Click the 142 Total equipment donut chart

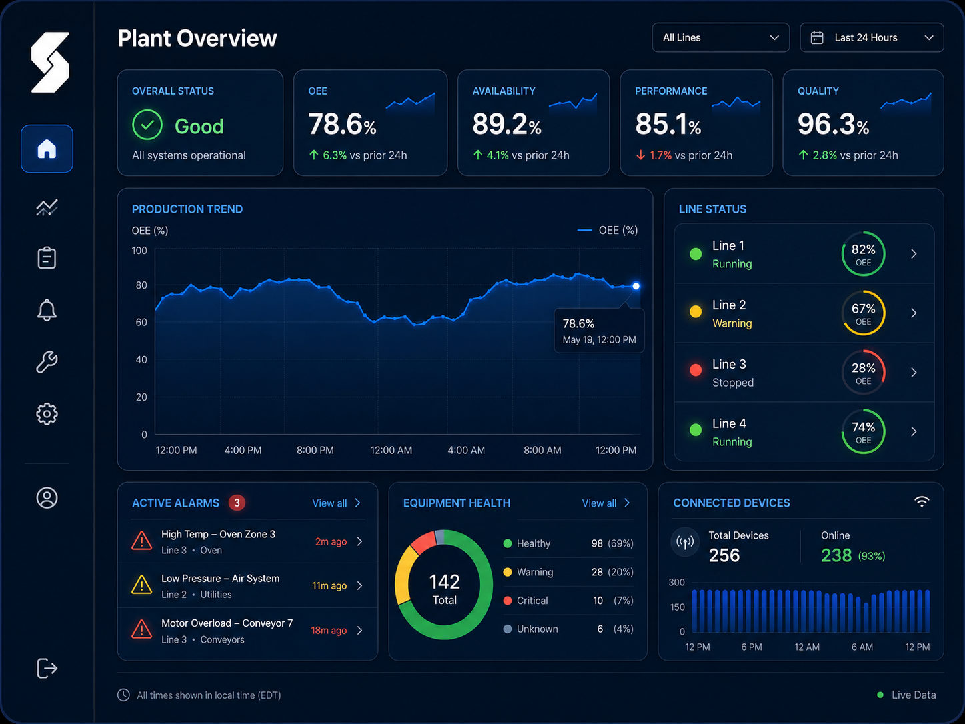tap(444, 585)
